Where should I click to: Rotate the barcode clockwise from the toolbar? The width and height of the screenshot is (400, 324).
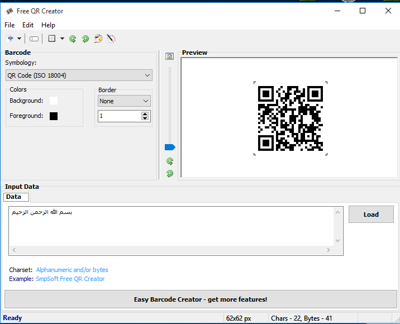(85, 39)
